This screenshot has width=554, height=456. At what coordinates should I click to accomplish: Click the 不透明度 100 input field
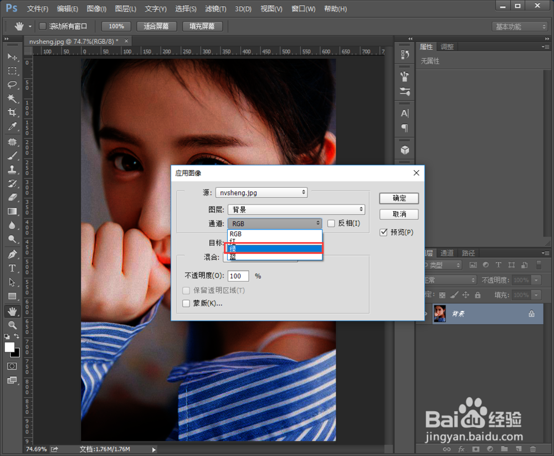[x=238, y=276]
